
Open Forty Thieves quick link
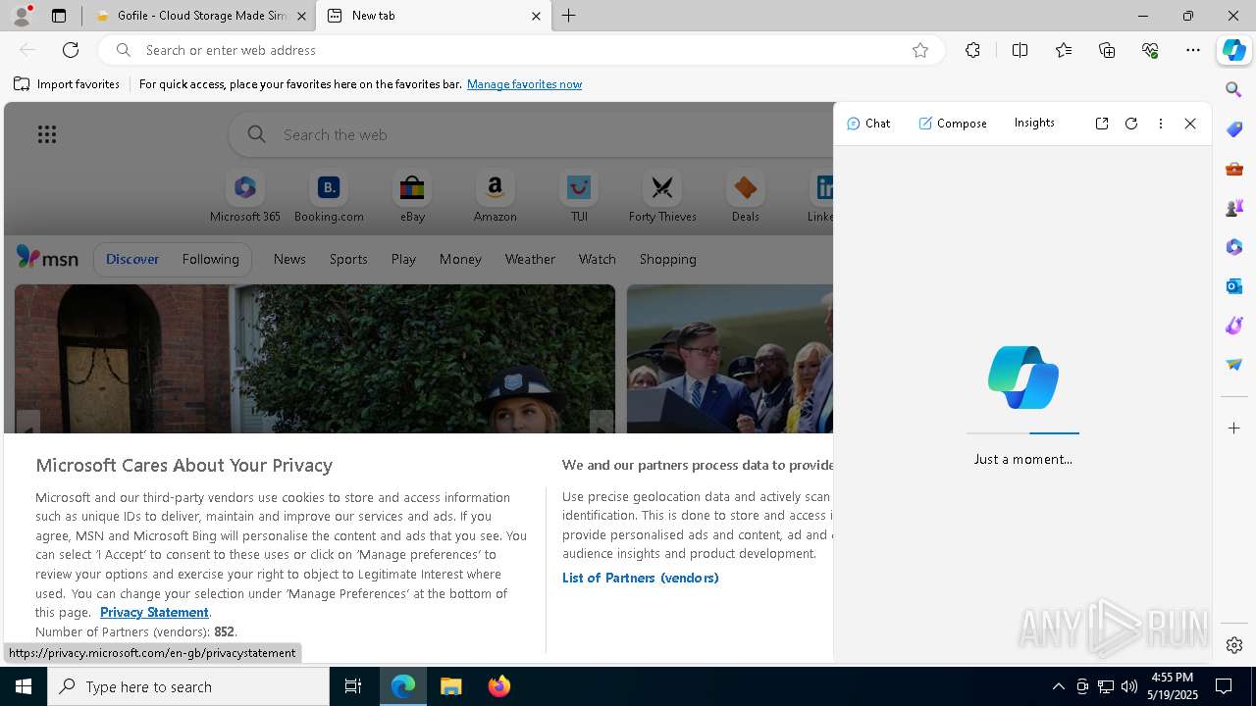coord(662,197)
